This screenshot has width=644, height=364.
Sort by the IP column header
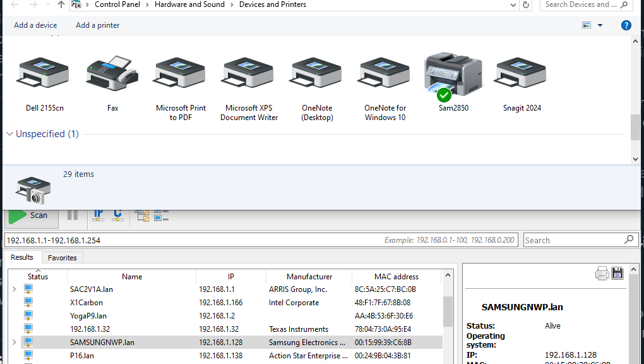[231, 276]
